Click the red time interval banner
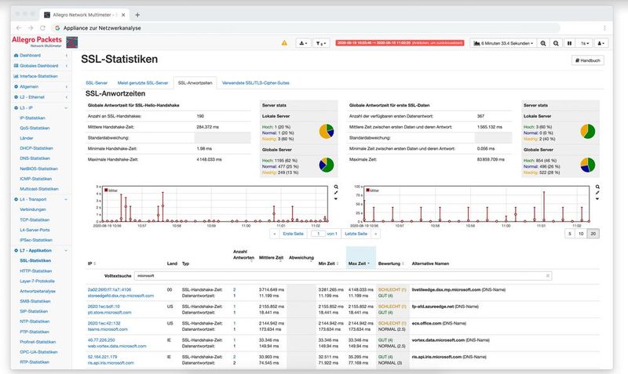 (x=400, y=43)
